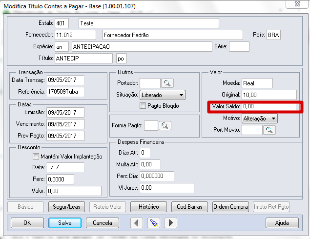
Task: Select the Rateio Valor button
Action: click(107, 207)
